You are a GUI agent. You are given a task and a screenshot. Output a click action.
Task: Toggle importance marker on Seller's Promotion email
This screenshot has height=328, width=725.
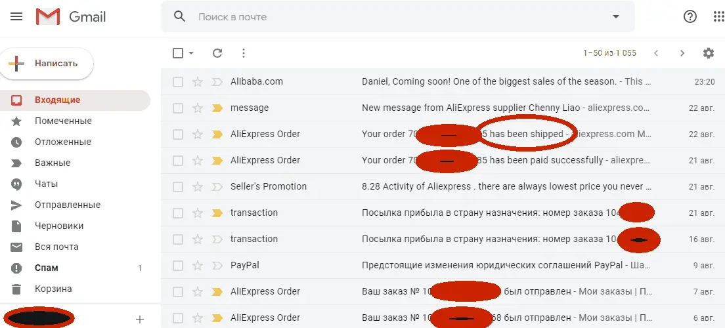(217, 187)
